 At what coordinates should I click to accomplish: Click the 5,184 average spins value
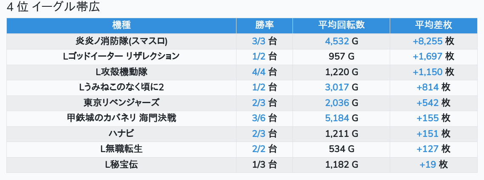click(337, 118)
